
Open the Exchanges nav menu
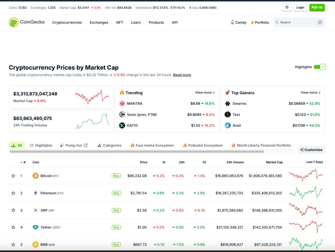click(x=99, y=23)
